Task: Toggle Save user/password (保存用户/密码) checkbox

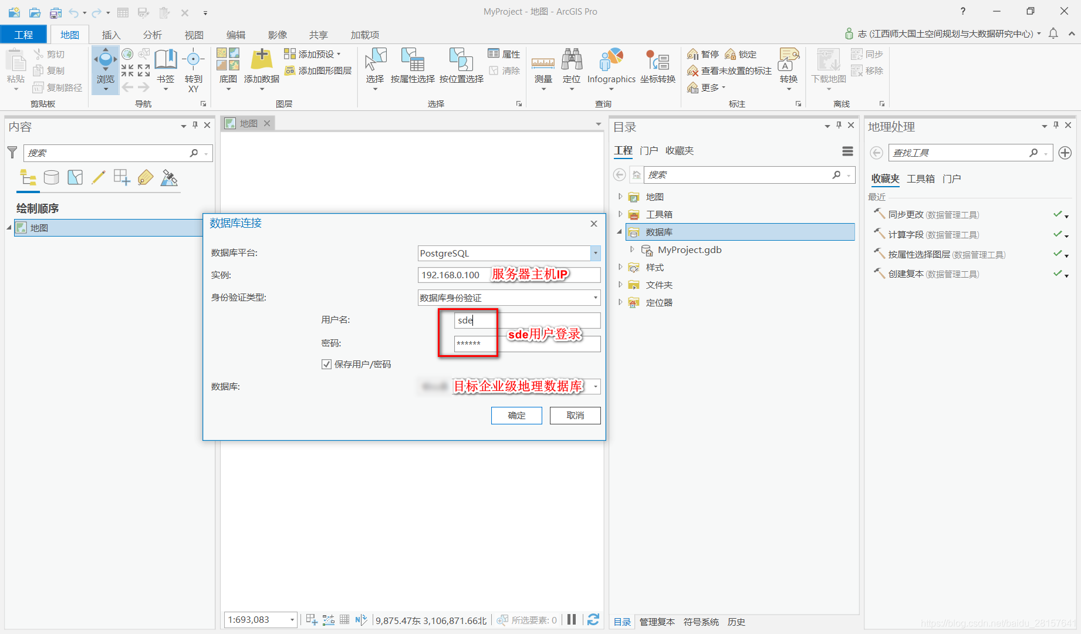Action: [327, 364]
